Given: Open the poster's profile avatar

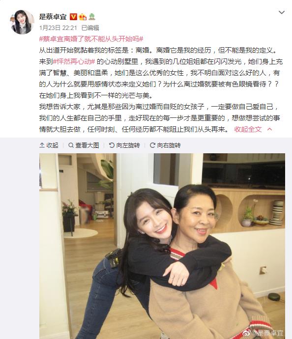Looking at the screenshot, I should [22, 22].
